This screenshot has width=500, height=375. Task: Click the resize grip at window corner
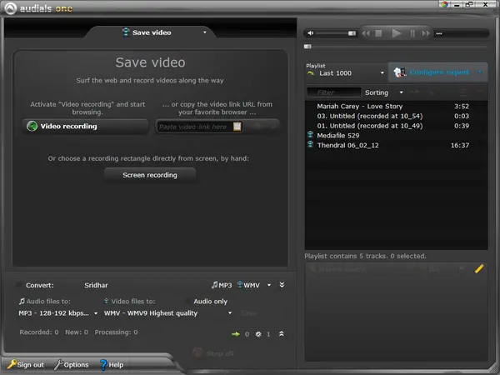(495, 370)
